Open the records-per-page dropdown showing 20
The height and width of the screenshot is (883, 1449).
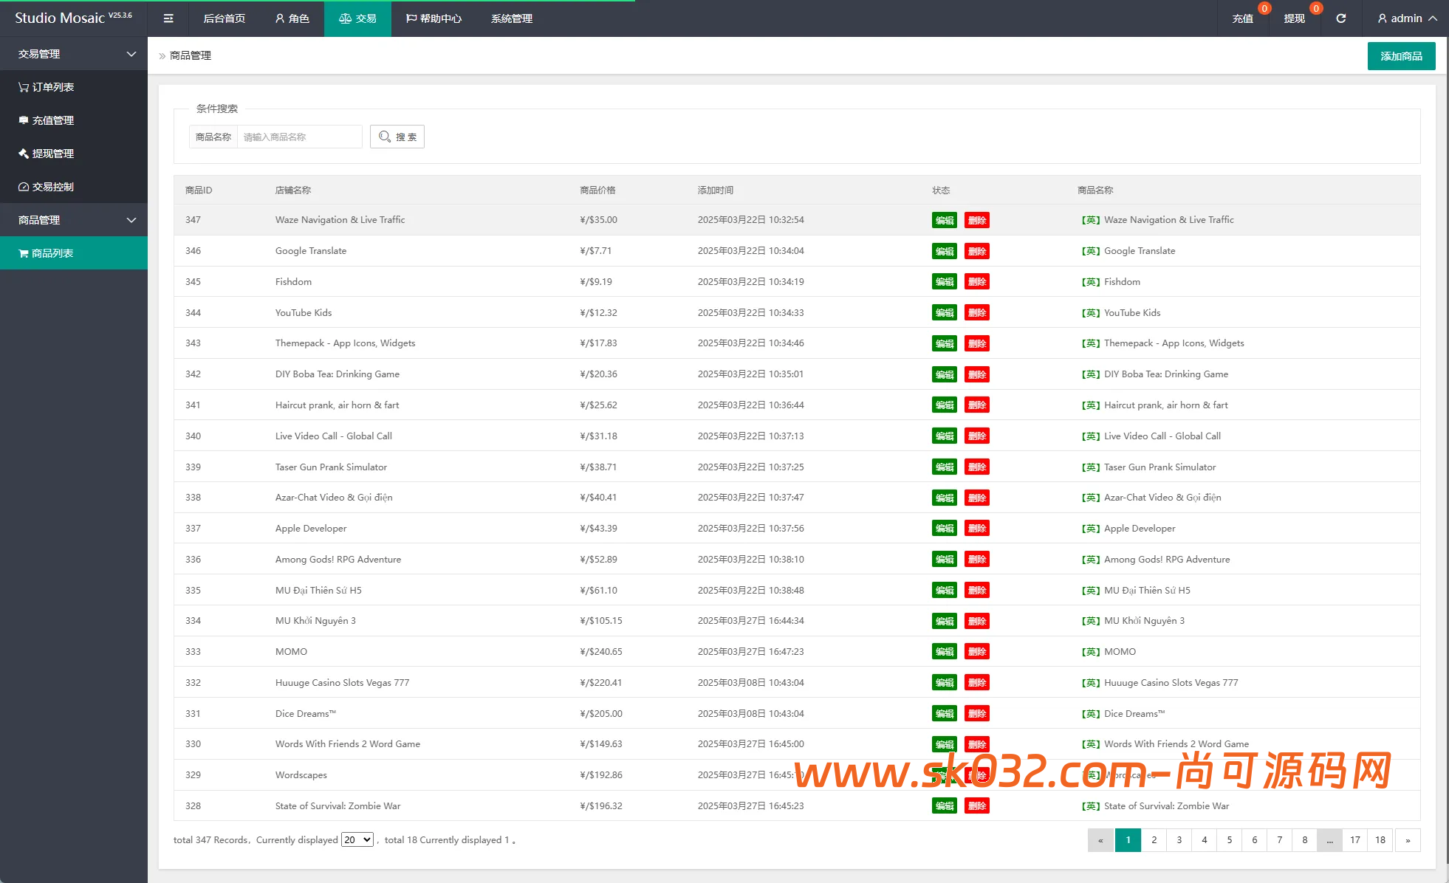(357, 839)
